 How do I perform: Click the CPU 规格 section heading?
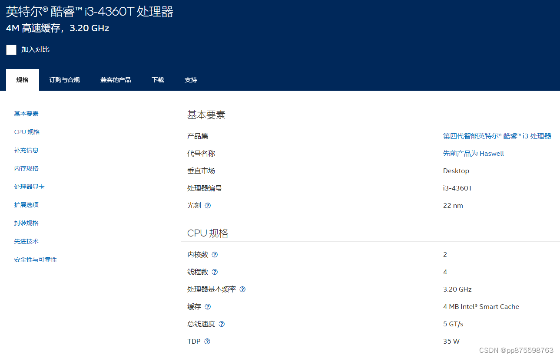tap(208, 233)
